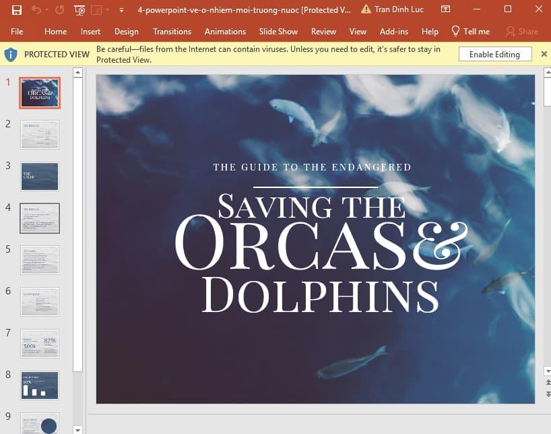This screenshot has width=551, height=434.
Task: Select slide 7 thumbnail
Action: (x=39, y=344)
